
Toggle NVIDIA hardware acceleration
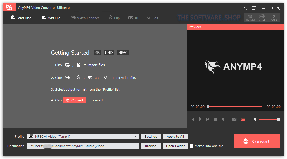250,18
